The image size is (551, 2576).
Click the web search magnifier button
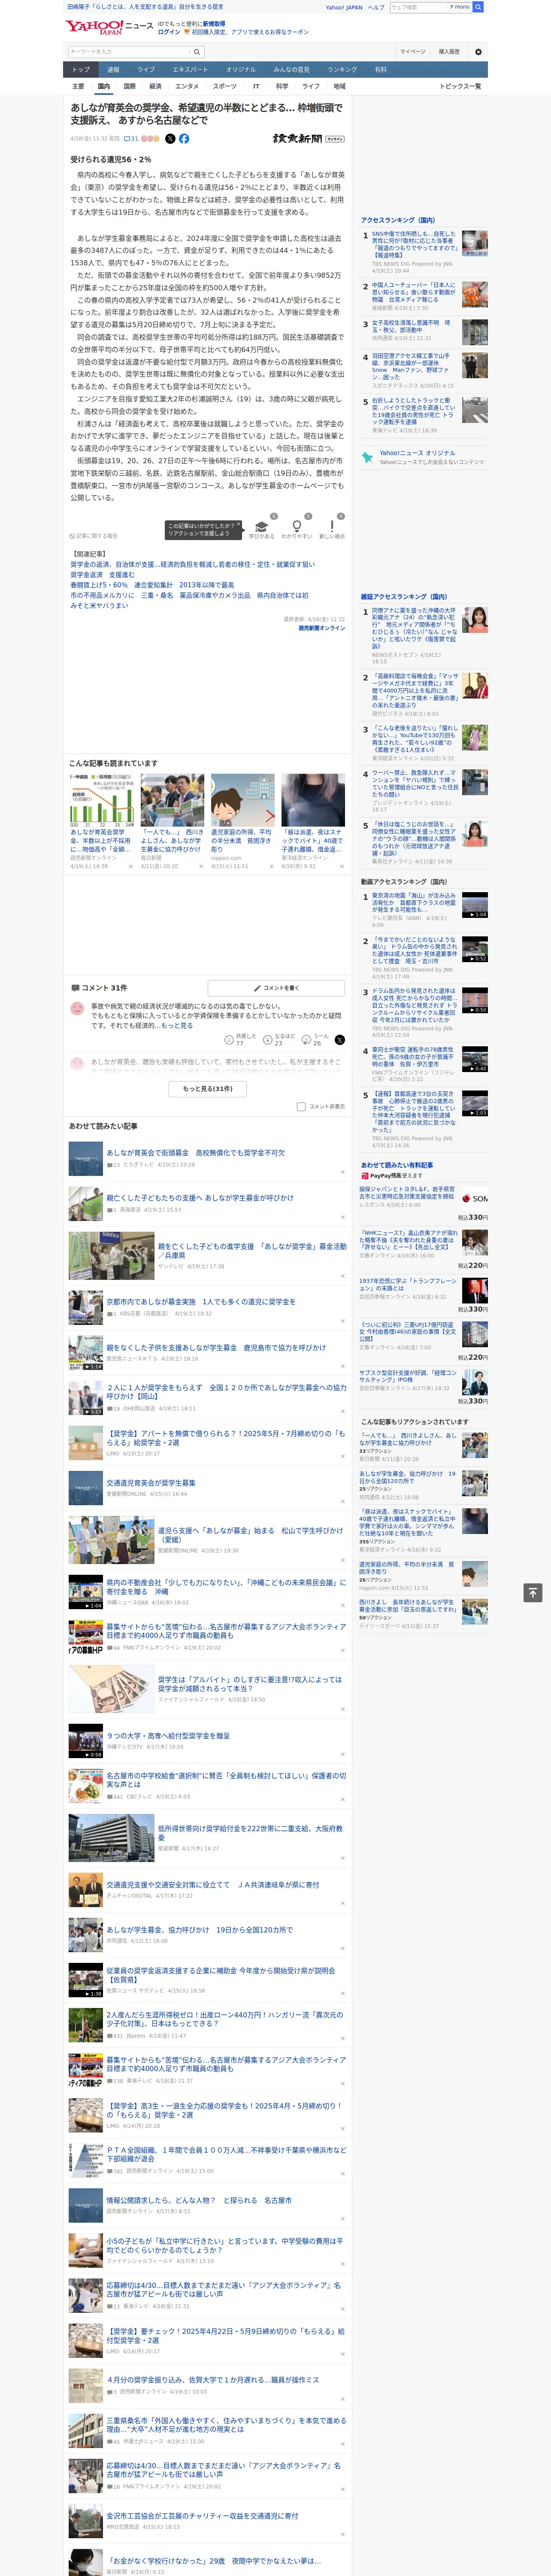click(478, 7)
